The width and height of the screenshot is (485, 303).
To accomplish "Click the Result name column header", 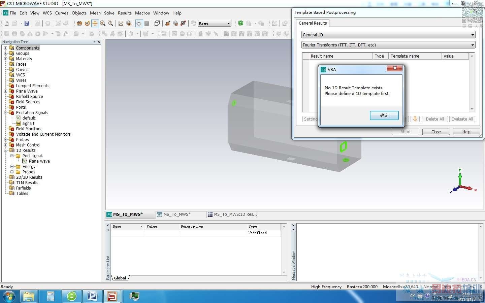I will tap(341, 56).
